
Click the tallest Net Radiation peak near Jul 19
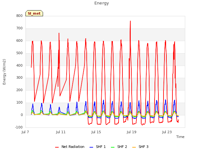(x=130, y=21)
